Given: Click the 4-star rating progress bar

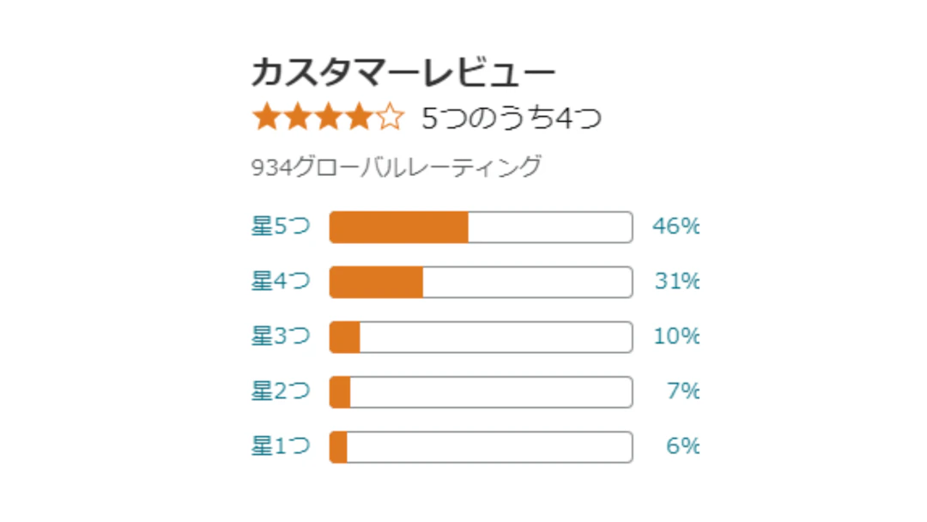Looking at the screenshot, I should tap(481, 282).
